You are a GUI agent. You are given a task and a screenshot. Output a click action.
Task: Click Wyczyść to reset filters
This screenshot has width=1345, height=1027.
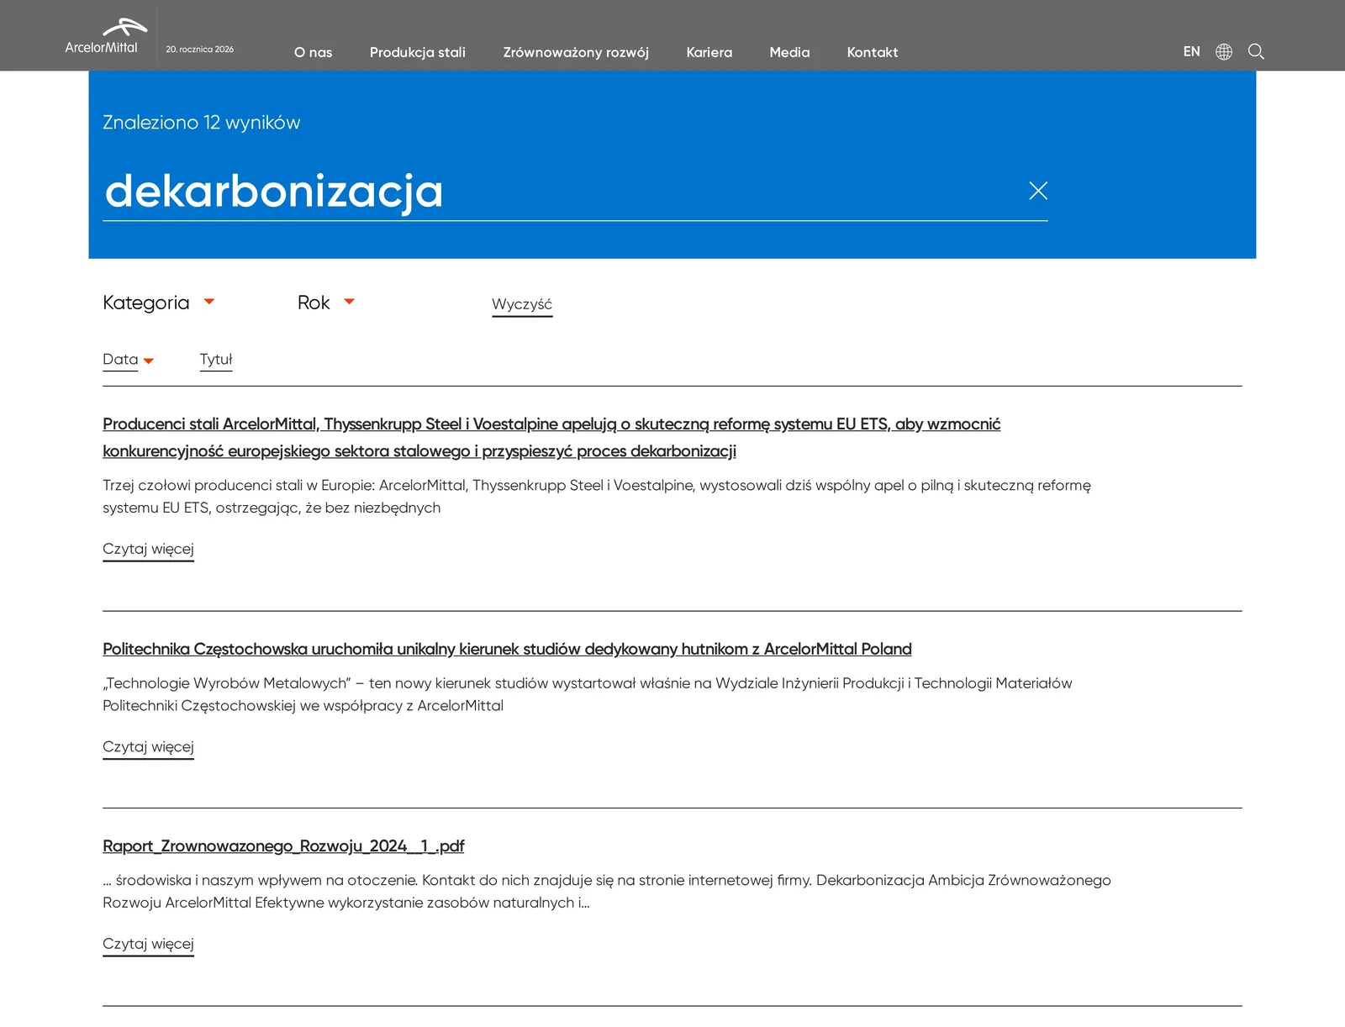522,304
